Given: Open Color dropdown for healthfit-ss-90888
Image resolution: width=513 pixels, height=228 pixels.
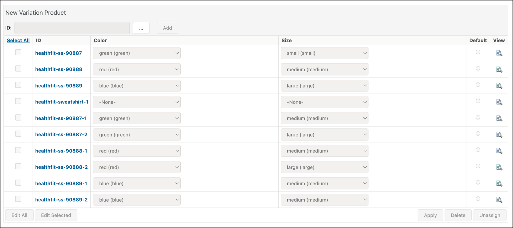Looking at the screenshot, I should pos(137,69).
